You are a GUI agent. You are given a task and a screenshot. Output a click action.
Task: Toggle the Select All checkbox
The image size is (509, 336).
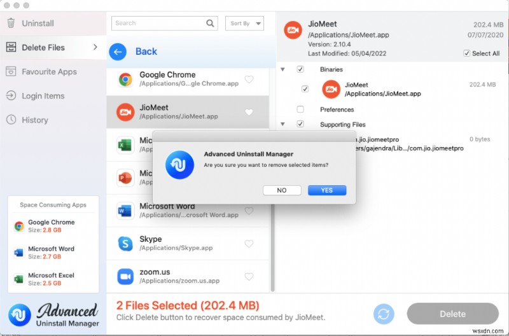pos(466,53)
